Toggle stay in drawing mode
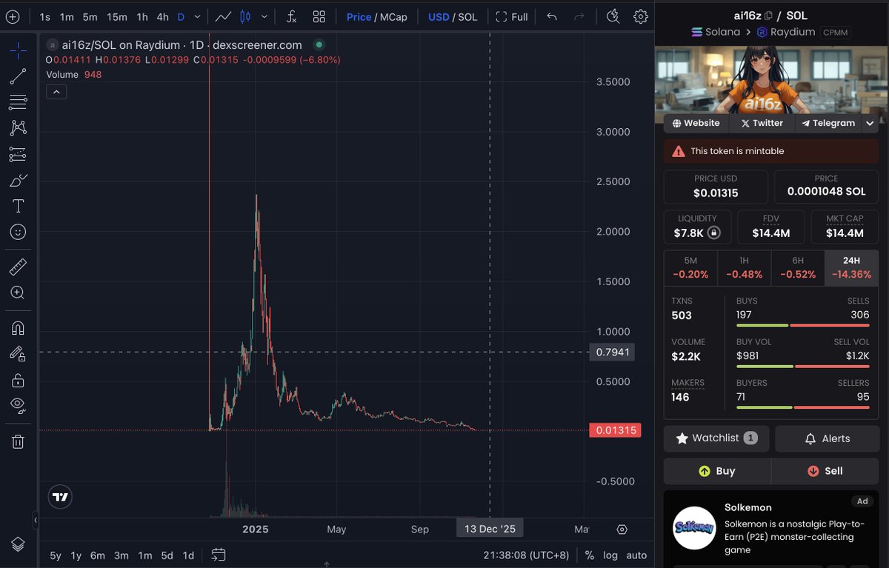Viewport: 889px width, 568px height. point(19,354)
